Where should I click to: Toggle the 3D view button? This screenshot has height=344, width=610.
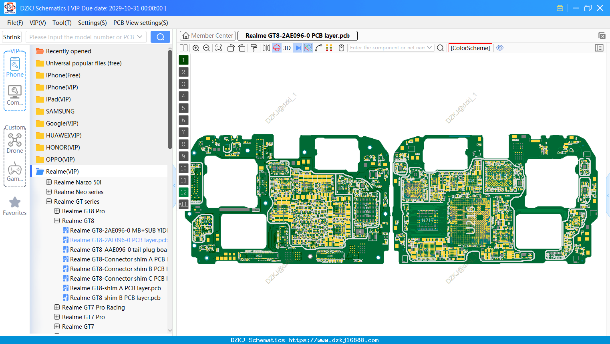(x=287, y=48)
